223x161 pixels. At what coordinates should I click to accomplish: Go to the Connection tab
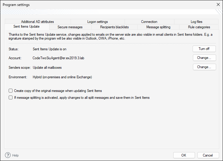coord(149,22)
